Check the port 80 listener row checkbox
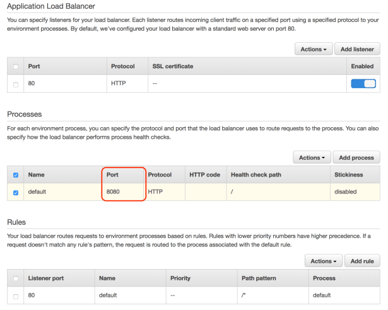 pos(15,83)
